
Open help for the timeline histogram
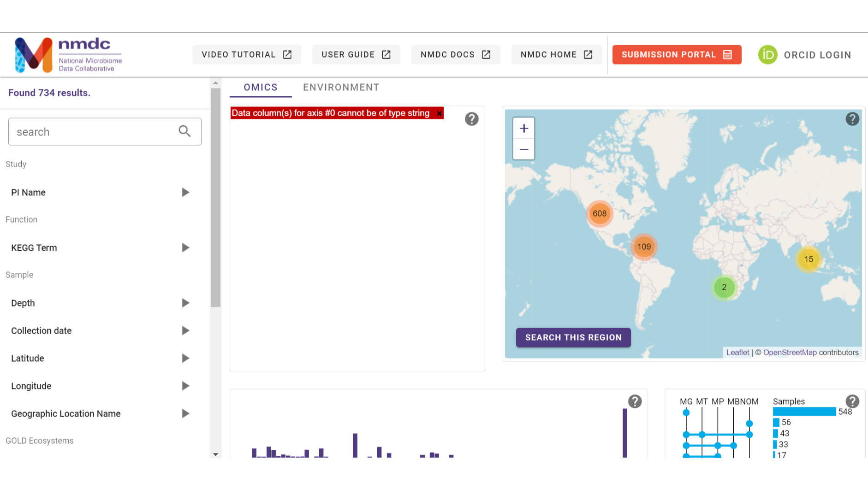tap(635, 402)
